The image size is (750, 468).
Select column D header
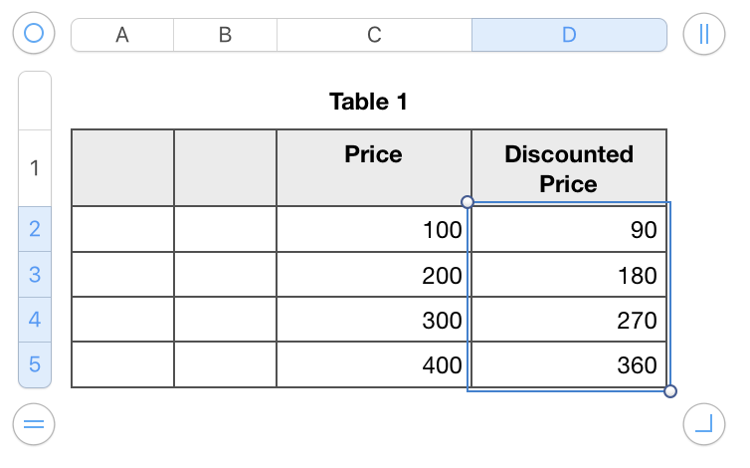[x=569, y=35]
